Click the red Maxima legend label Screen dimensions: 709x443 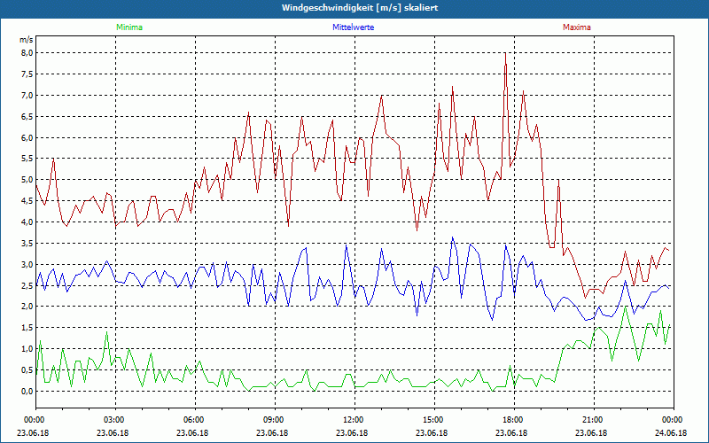[x=577, y=27]
